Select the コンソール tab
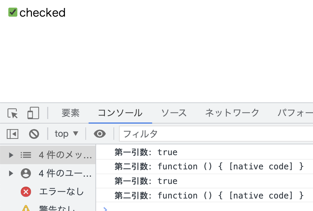 tap(120, 113)
